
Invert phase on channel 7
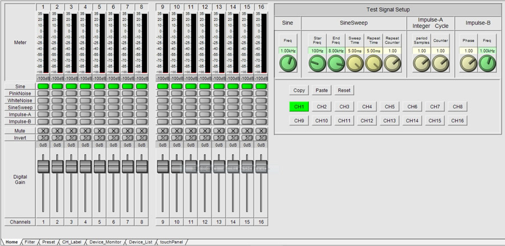(x=127, y=138)
